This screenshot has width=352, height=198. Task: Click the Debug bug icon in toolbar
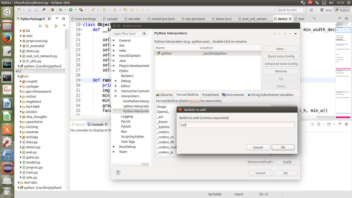click(x=61, y=10)
